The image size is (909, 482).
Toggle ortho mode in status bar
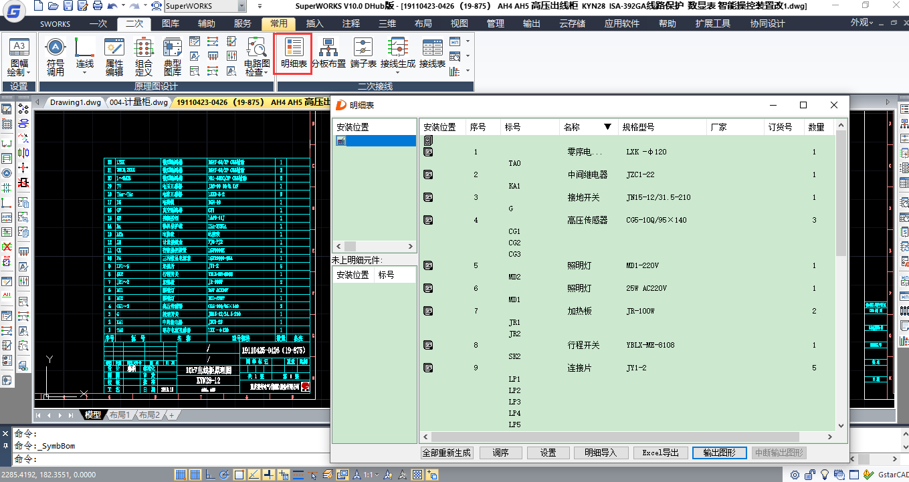coord(210,475)
